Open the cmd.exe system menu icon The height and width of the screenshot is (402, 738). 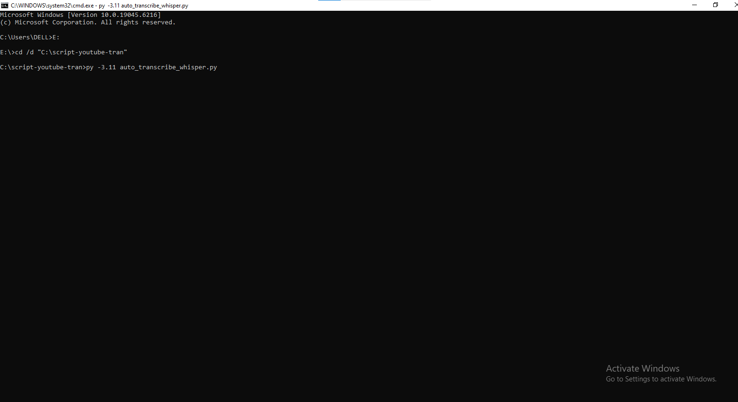click(x=5, y=5)
